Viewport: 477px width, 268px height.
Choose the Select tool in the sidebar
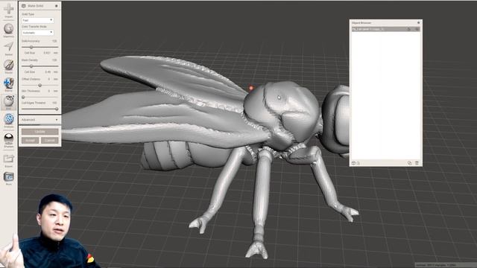click(8, 48)
